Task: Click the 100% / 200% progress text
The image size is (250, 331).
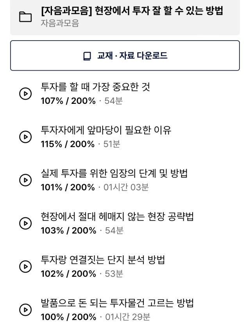Action: (x=68, y=317)
